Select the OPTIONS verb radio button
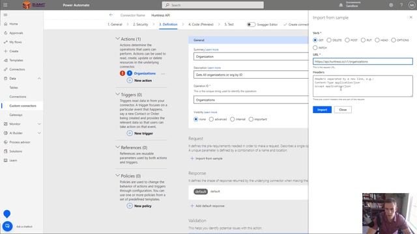The width and height of the screenshot is (417, 234). coord(394,40)
